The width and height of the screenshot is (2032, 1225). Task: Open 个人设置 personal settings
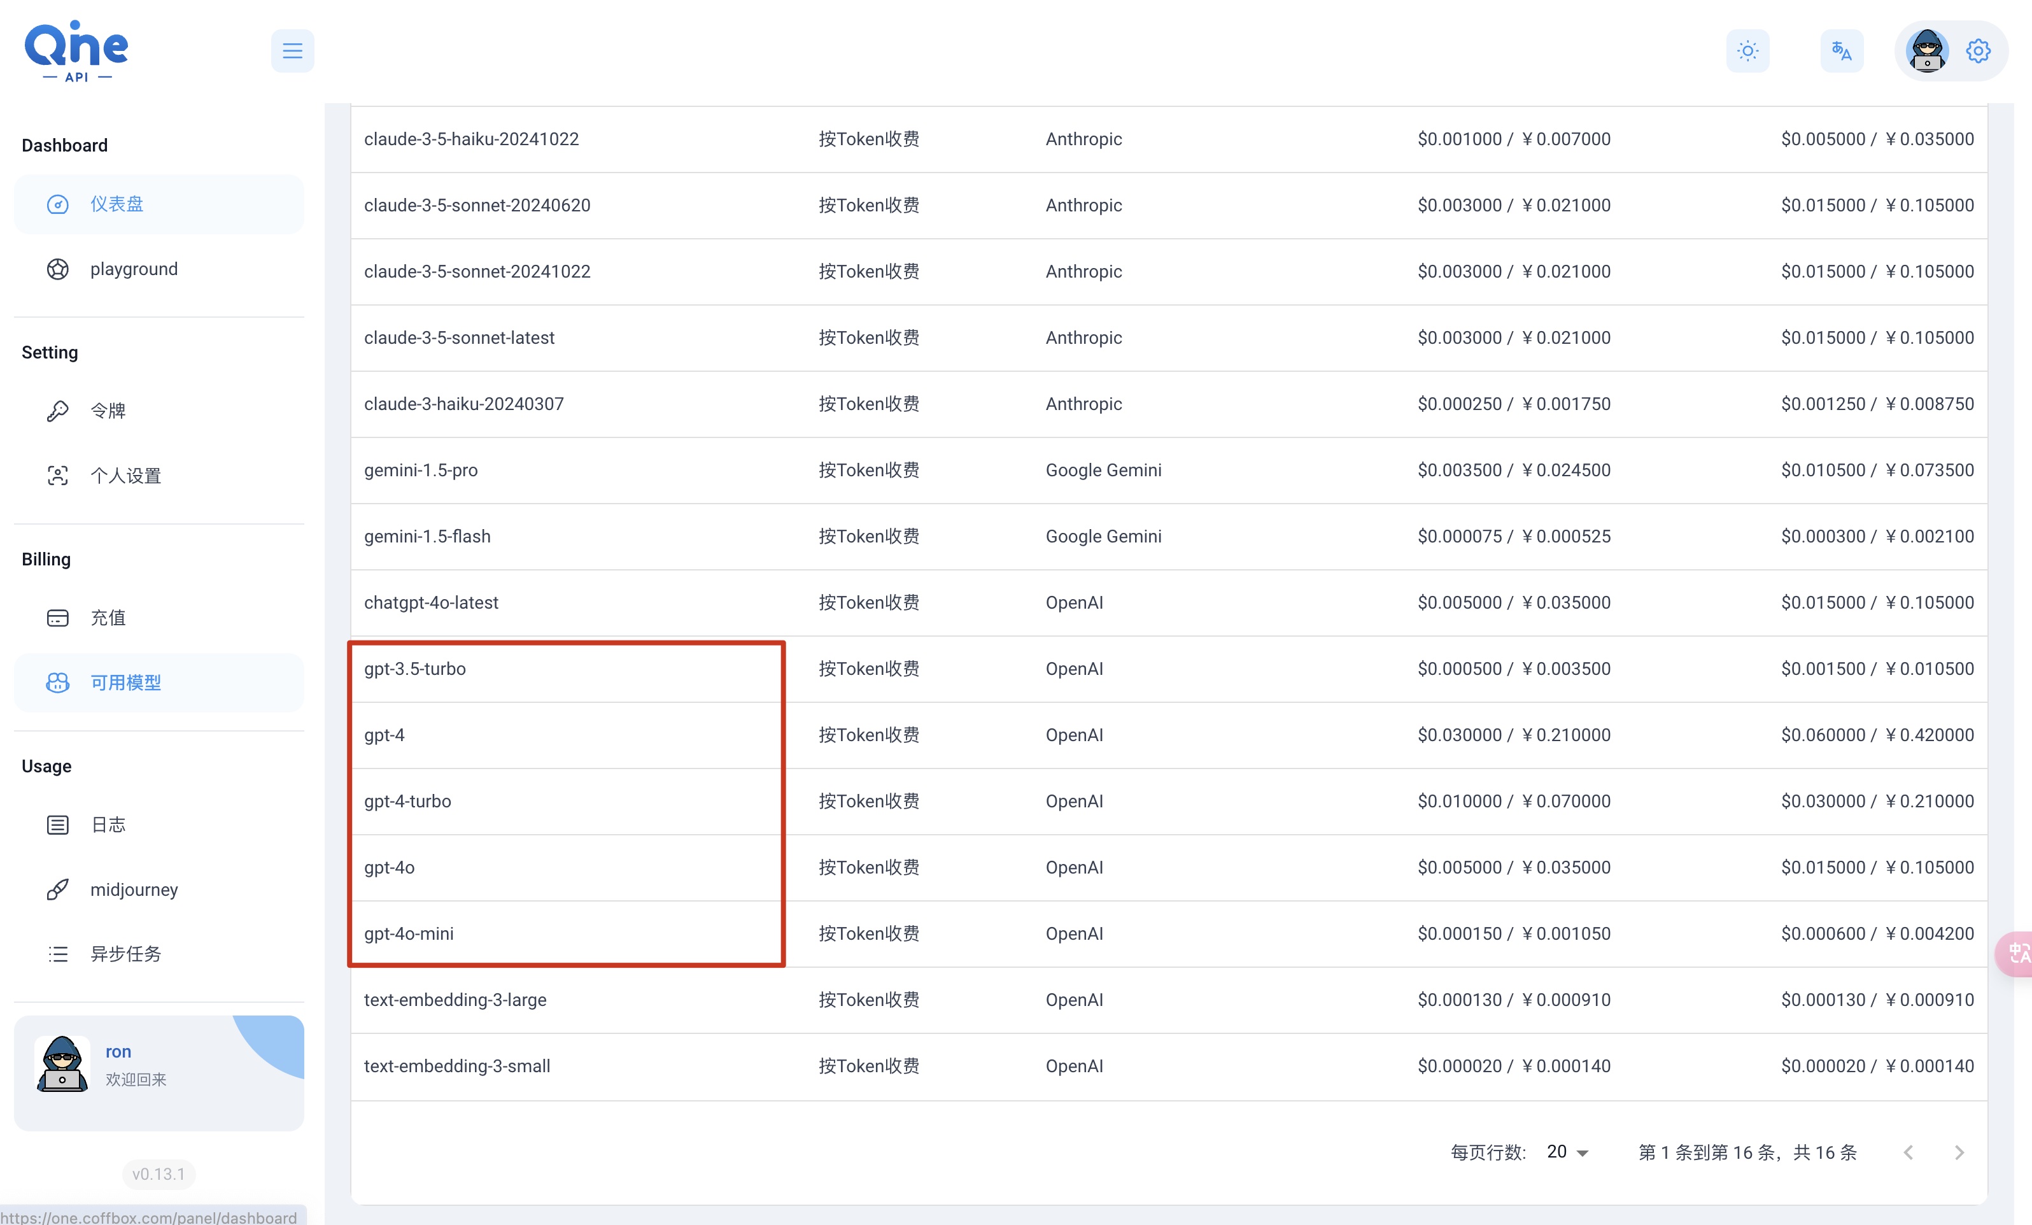(159, 475)
